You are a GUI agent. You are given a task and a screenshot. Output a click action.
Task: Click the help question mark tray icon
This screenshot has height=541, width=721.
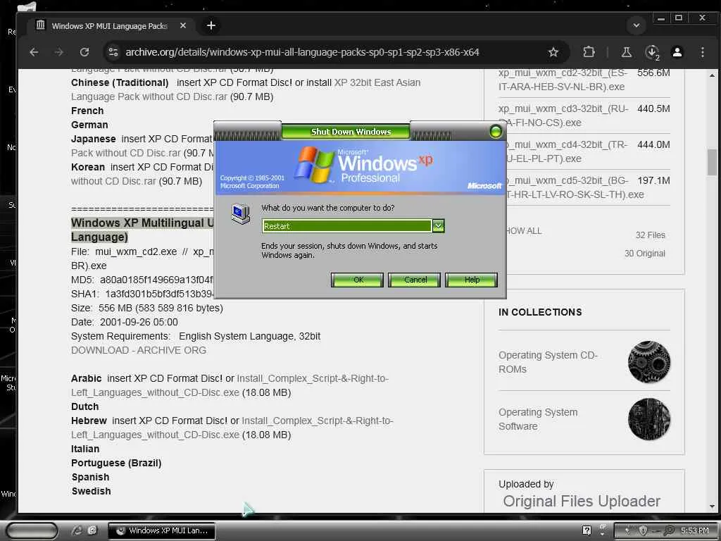587,530
